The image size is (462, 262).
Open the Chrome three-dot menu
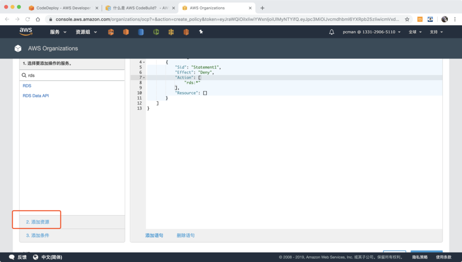(455, 19)
